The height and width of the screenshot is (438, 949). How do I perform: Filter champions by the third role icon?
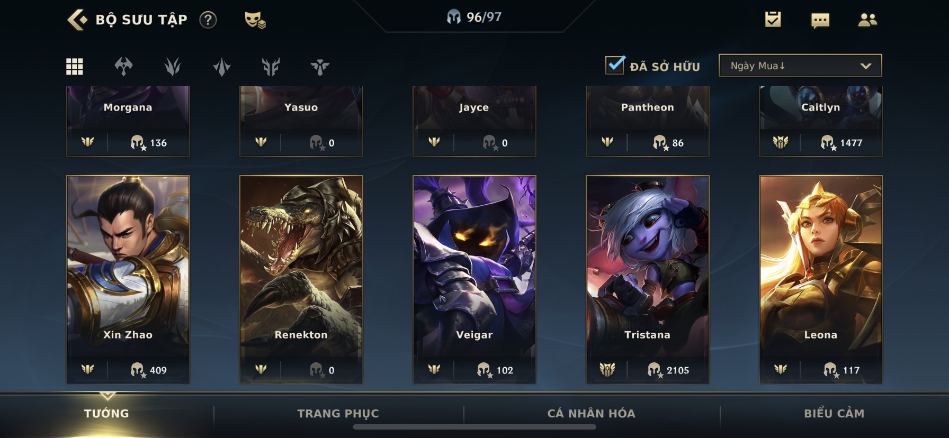tap(222, 67)
